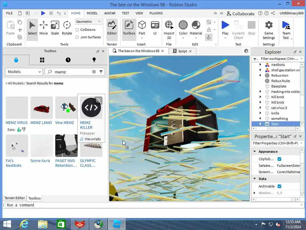Choose the Rotate tool
306x230 pixels.
point(67,28)
